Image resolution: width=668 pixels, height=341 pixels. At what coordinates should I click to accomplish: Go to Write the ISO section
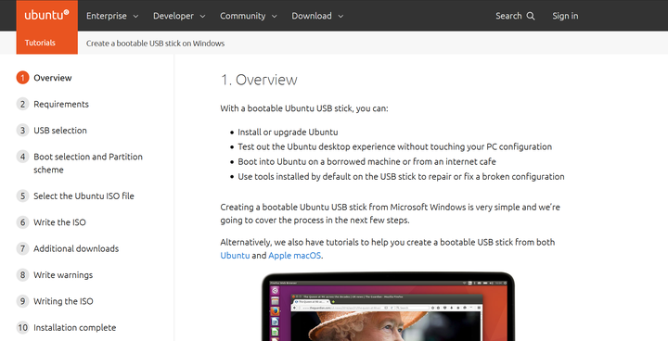[59, 222]
